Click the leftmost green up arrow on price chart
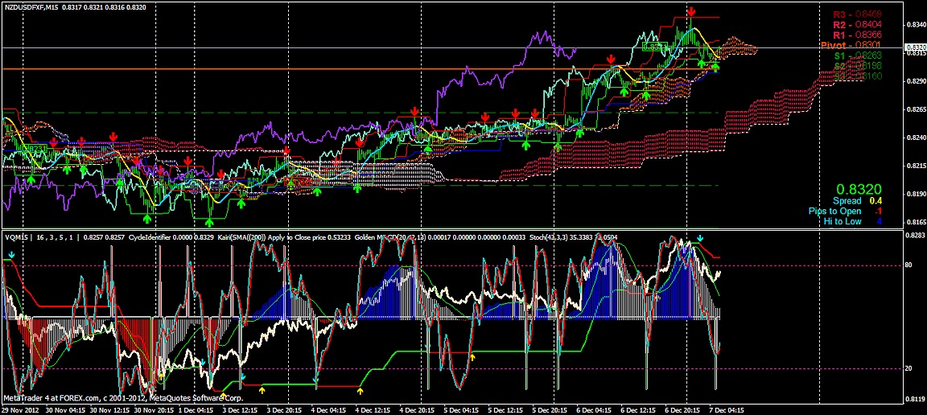This screenshot has width=927, height=415. pyautogui.click(x=31, y=179)
